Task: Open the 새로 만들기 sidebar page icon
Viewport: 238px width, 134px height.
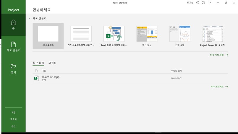Action: tap(13, 44)
